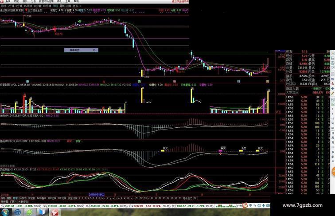
Task: Select the DDE决策 template tab
Action: pyautogui.click(x=52, y=198)
